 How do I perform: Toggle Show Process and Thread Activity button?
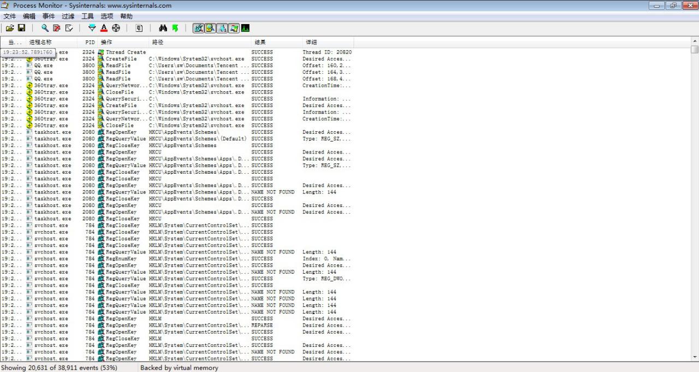coord(234,28)
